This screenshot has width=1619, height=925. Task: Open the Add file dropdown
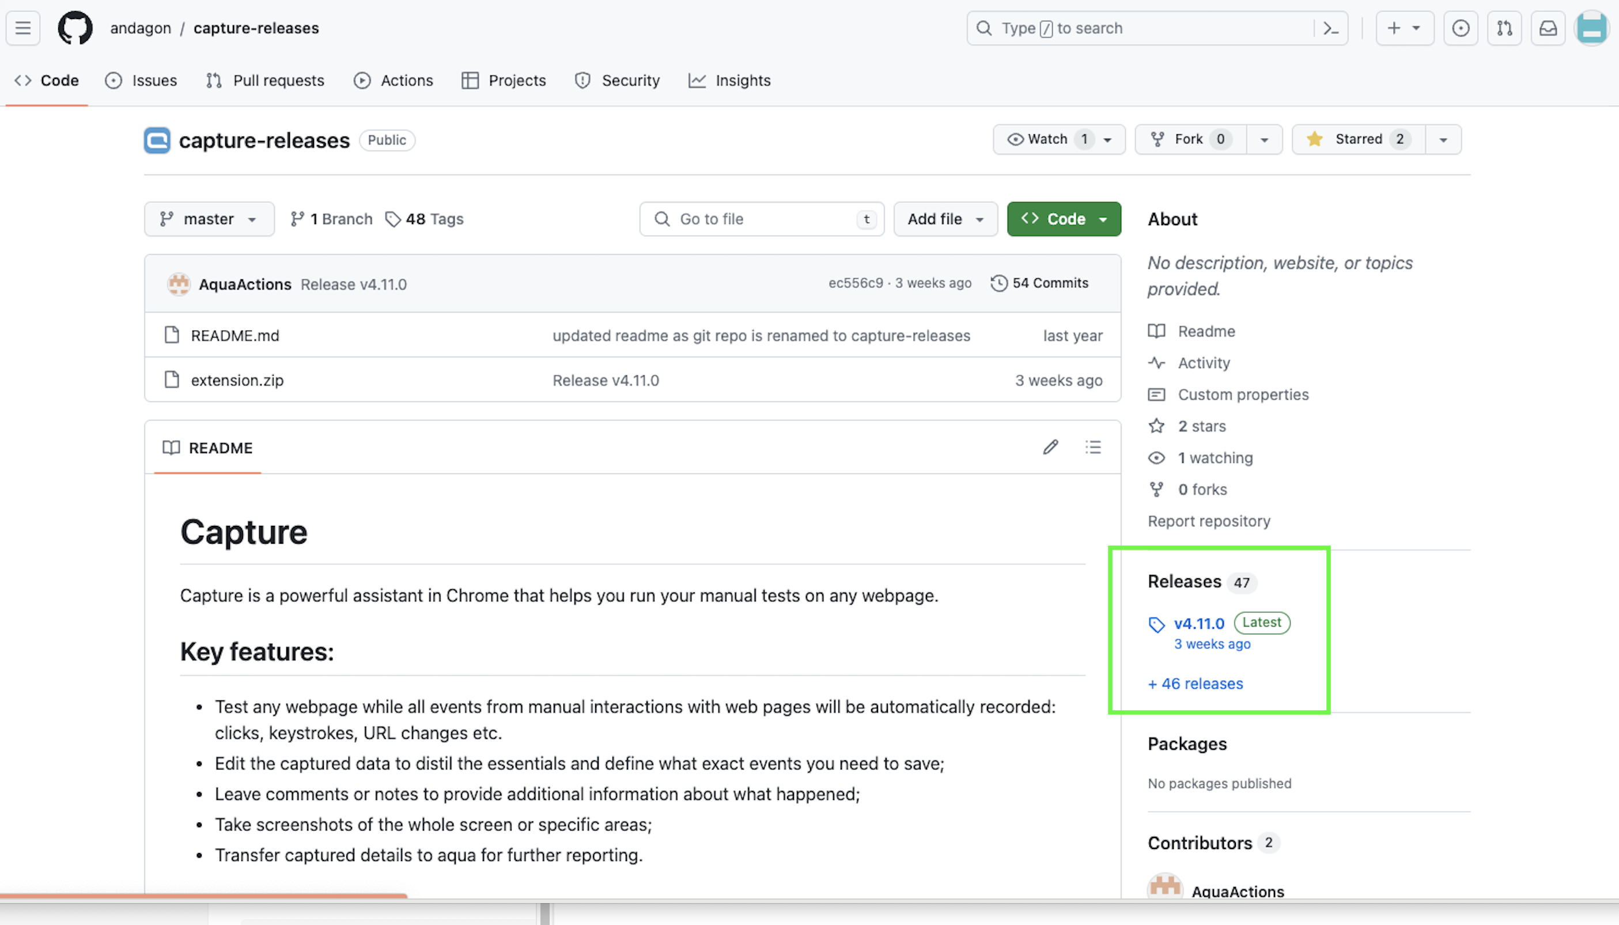coord(945,219)
